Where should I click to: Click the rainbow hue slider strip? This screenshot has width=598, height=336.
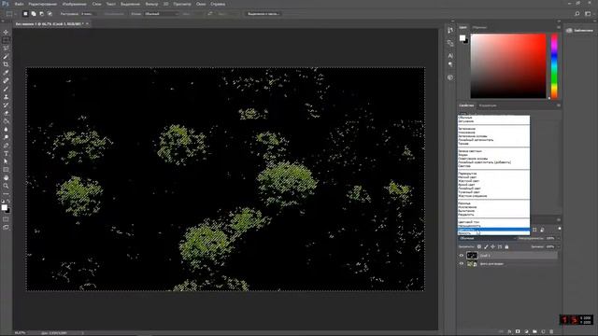[x=554, y=66]
